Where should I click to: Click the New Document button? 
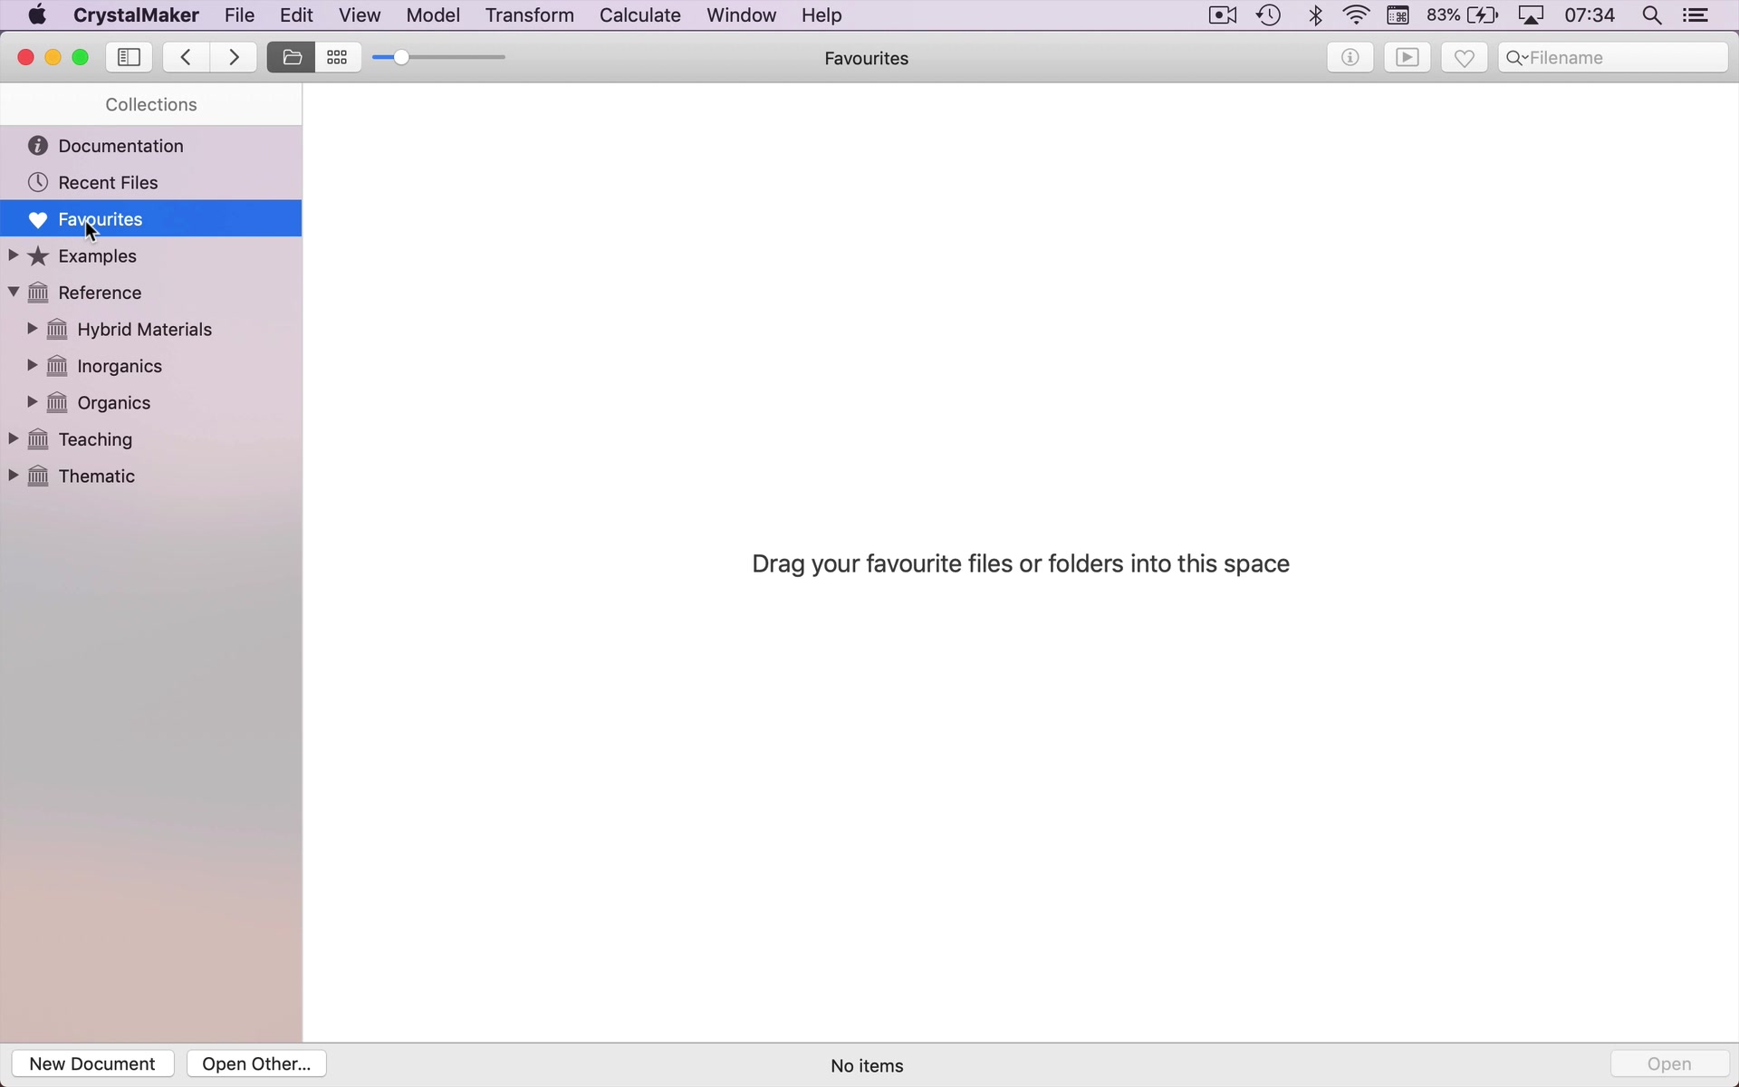(93, 1064)
